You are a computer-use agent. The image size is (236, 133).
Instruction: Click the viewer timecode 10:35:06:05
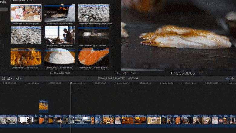point(184,73)
